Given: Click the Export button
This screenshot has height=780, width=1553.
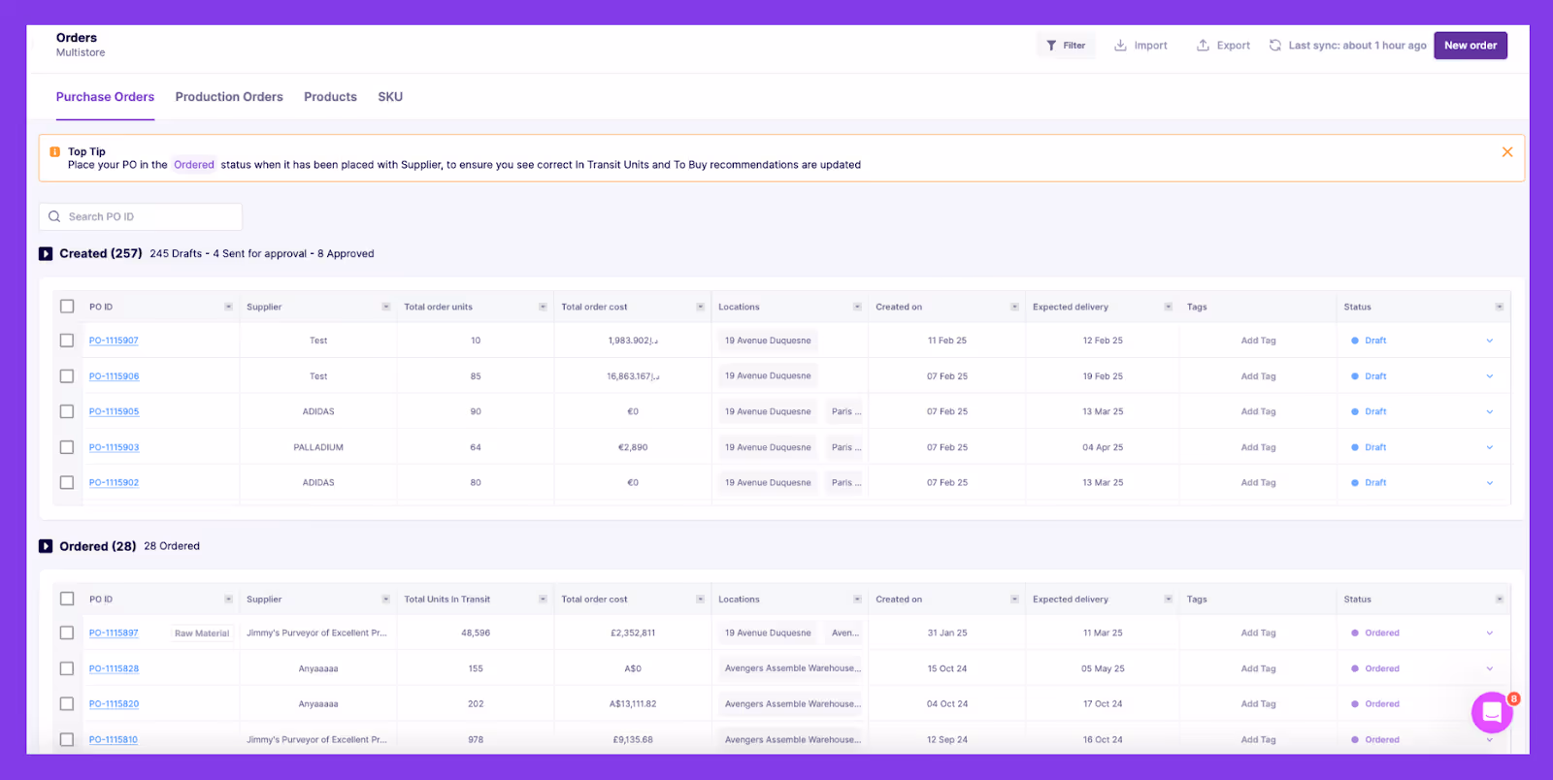Looking at the screenshot, I should click(1223, 46).
